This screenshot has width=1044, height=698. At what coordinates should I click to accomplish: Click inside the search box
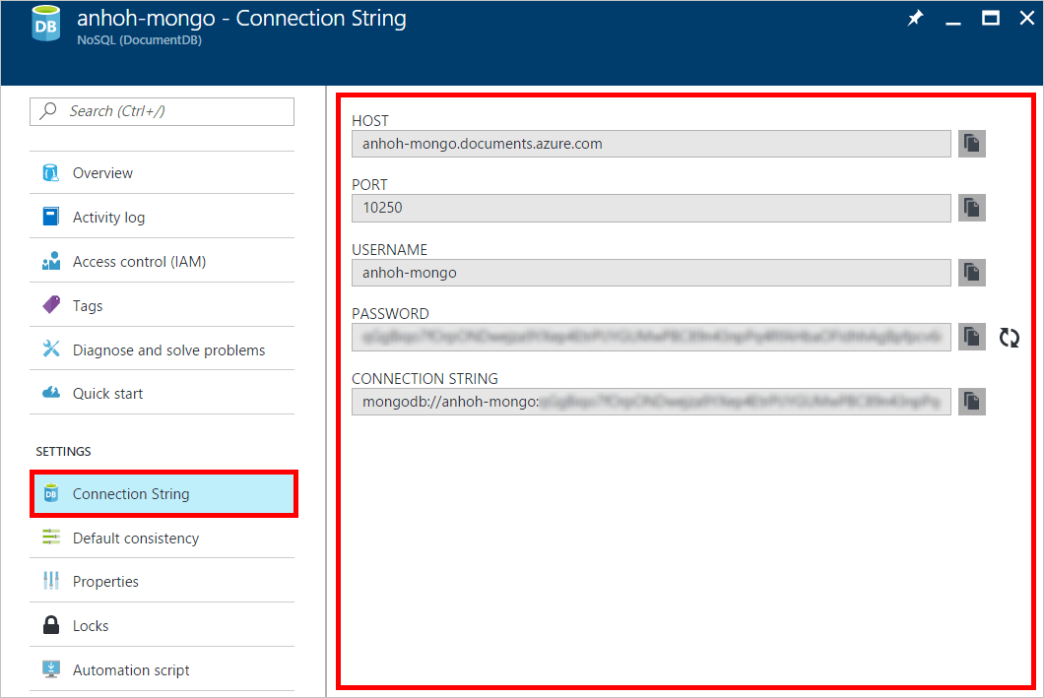pyautogui.click(x=161, y=111)
